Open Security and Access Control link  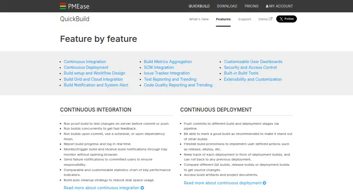(x=250, y=67)
